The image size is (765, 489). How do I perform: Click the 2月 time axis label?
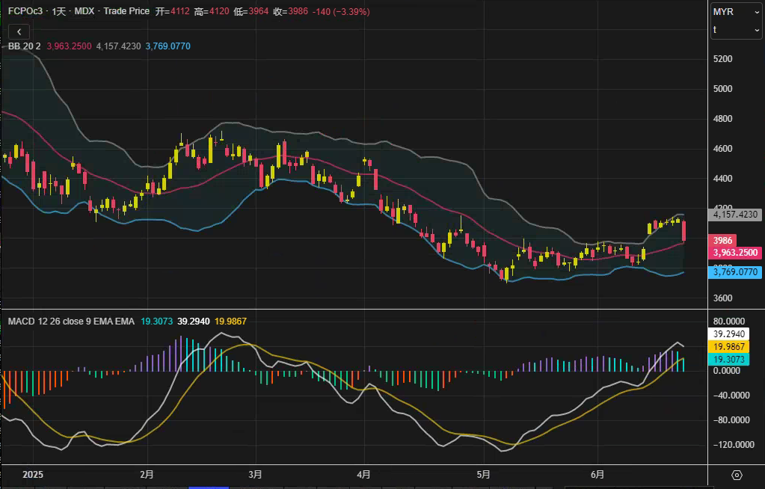point(147,474)
